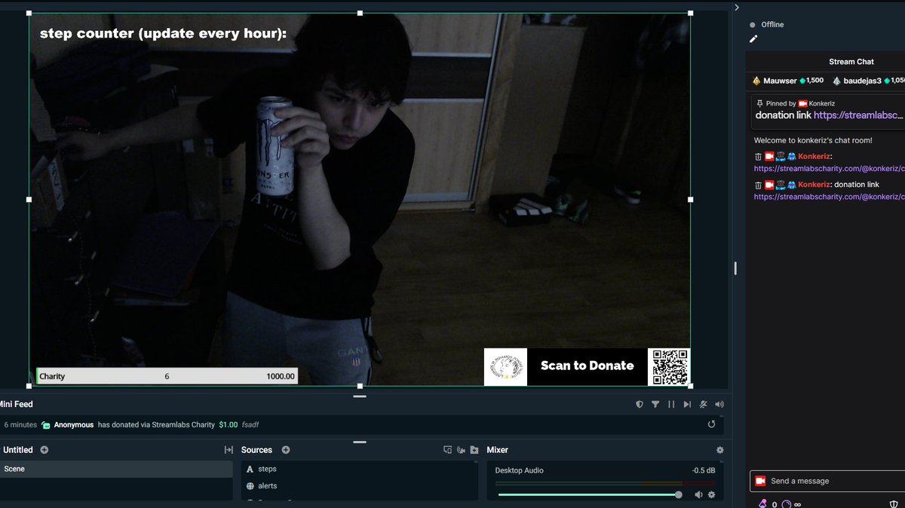This screenshot has height=508, width=905.
Task: Toggle the crossed-out alert icon in Mini Feed
Action: pos(703,405)
